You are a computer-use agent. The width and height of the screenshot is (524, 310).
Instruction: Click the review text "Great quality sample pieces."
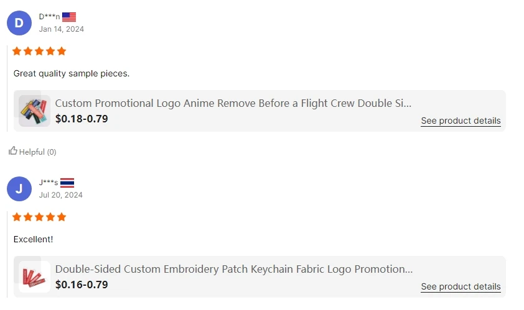click(72, 73)
